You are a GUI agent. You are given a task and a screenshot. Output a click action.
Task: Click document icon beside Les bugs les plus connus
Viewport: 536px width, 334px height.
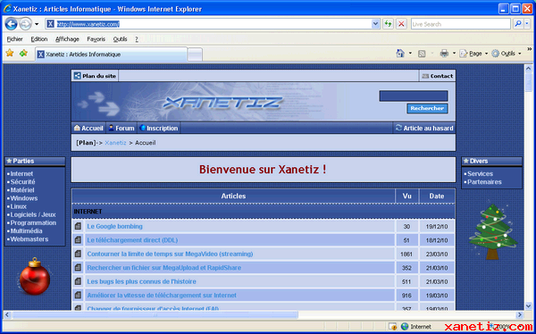coord(78,281)
